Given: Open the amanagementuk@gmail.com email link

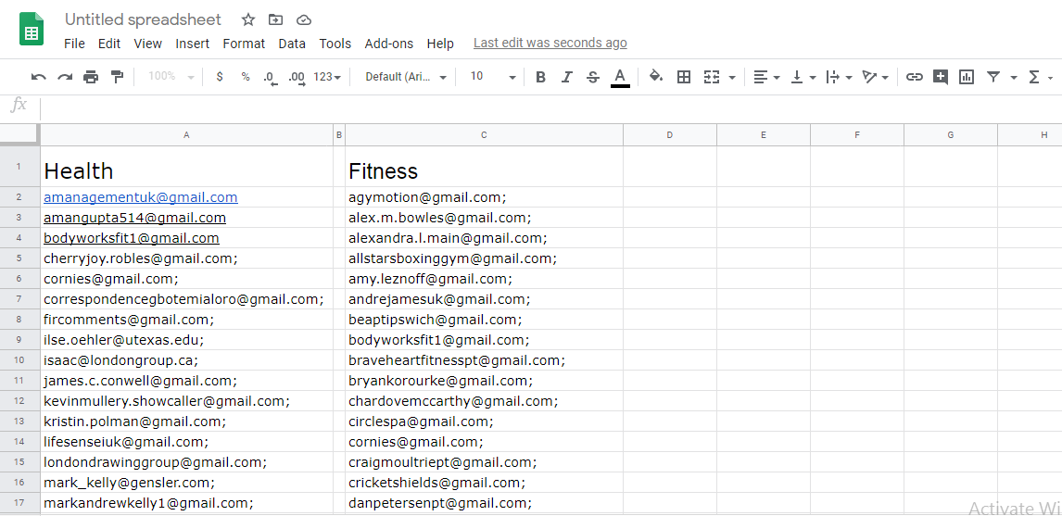Looking at the screenshot, I should [141, 197].
